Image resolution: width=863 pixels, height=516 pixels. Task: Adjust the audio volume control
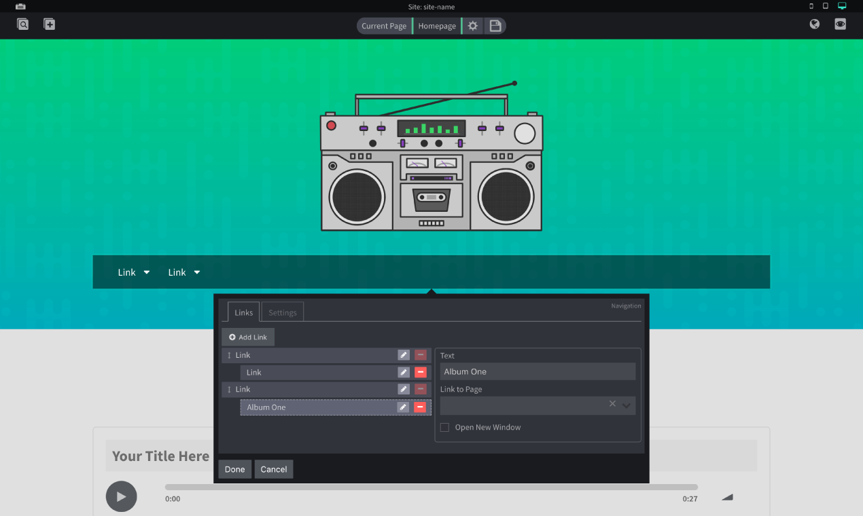727,497
